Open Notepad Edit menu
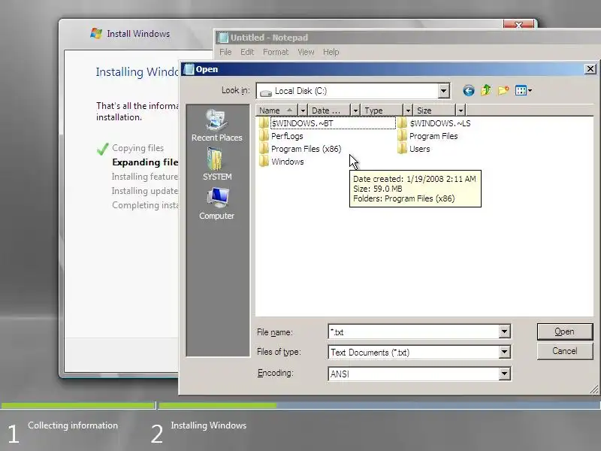601x451 pixels. click(247, 52)
